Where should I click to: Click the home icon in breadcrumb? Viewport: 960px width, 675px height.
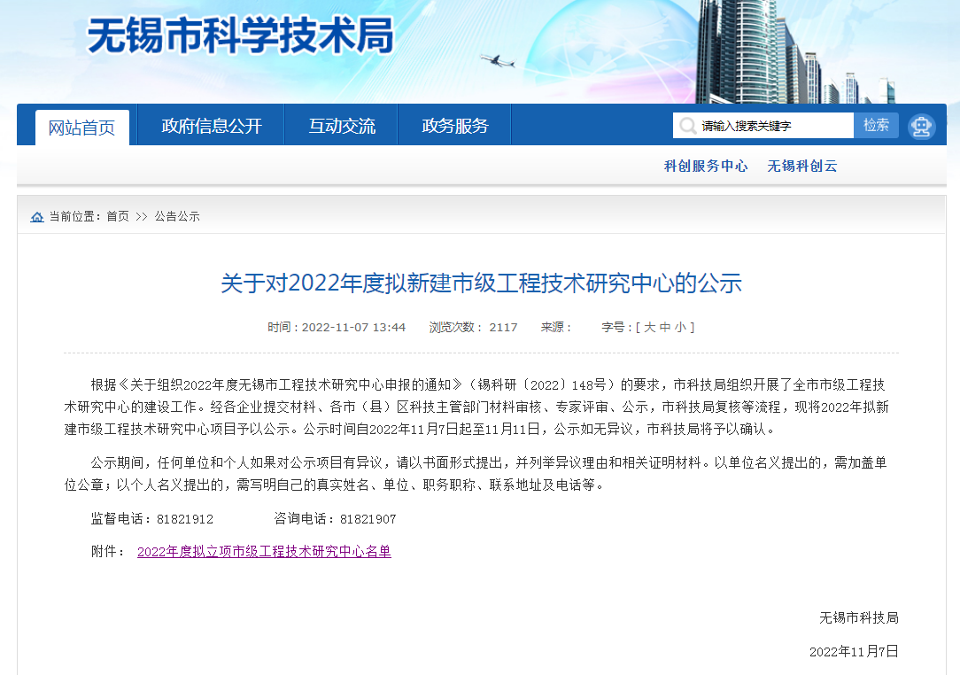click(x=37, y=217)
